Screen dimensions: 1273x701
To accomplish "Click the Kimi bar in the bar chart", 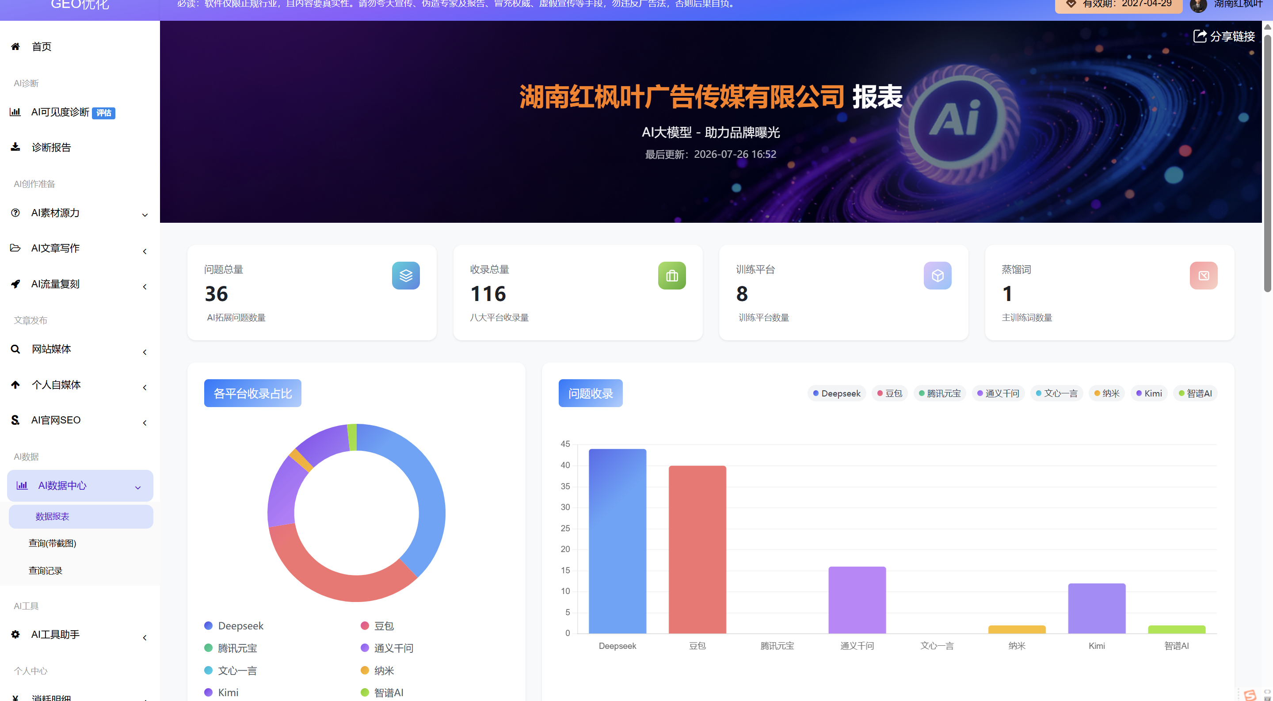I will click(x=1097, y=608).
